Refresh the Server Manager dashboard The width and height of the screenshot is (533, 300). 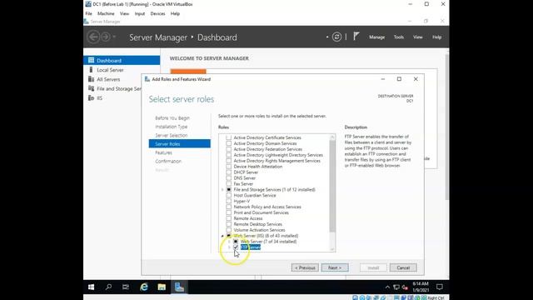click(x=336, y=37)
